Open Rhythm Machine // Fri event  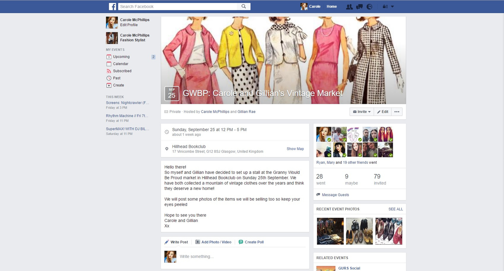coord(127,116)
